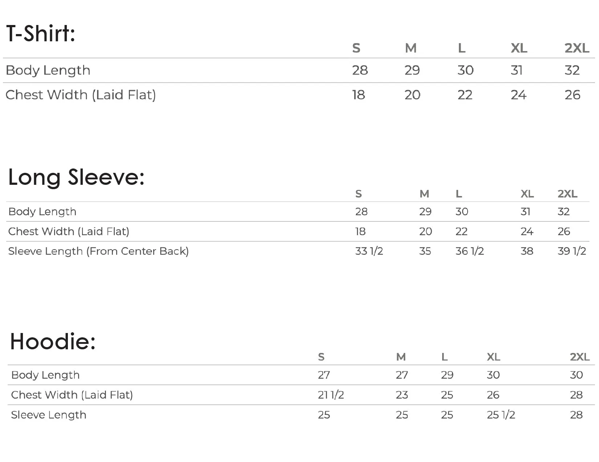The image size is (599, 462).
Task: Select Hoodie sleeve length value 25 1/2
Action: 501,415
